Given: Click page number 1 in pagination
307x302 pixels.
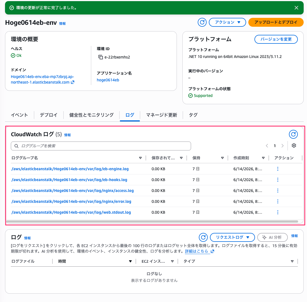Looking at the screenshot, I should [x=275, y=146].
